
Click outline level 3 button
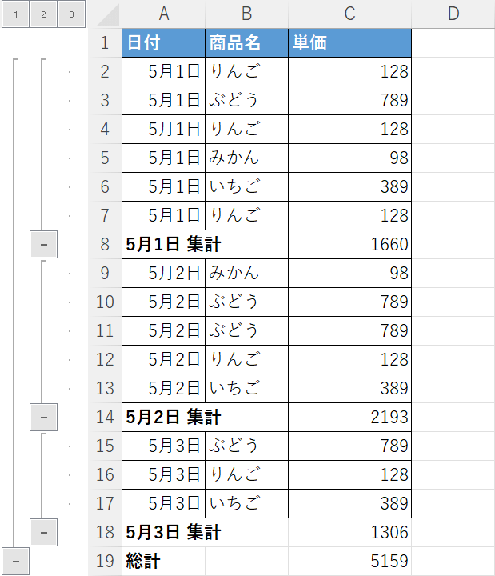(x=71, y=14)
